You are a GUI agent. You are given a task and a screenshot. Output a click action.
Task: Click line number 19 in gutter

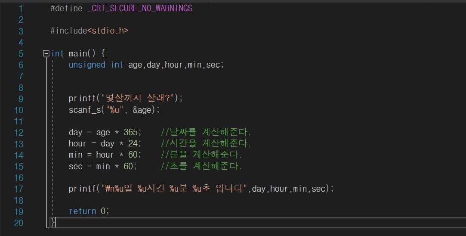click(19, 211)
